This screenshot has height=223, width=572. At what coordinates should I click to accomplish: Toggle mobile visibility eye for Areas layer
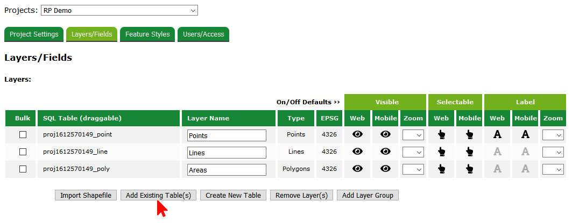[385, 169]
